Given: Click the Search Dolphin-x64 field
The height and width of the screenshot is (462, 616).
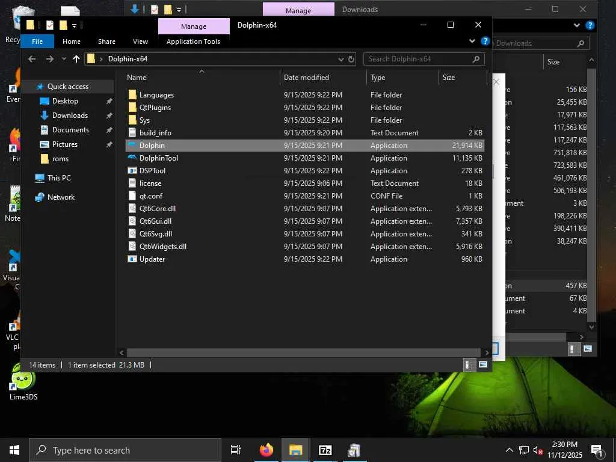Looking at the screenshot, I should 424,59.
